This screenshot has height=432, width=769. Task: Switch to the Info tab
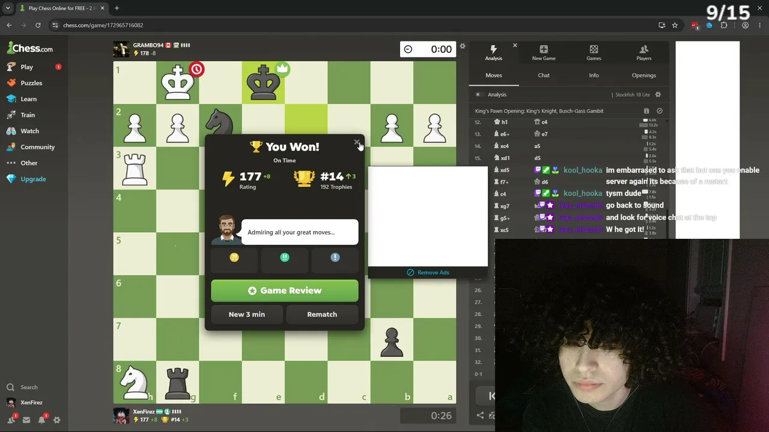[594, 76]
